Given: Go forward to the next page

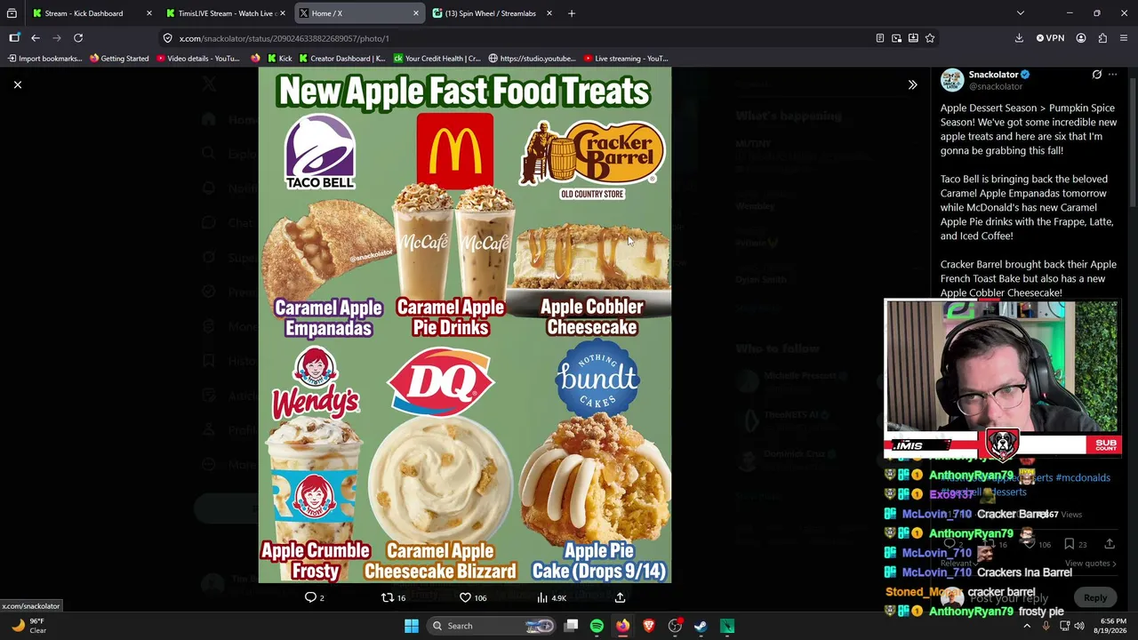Looking at the screenshot, I should click(x=57, y=38).
